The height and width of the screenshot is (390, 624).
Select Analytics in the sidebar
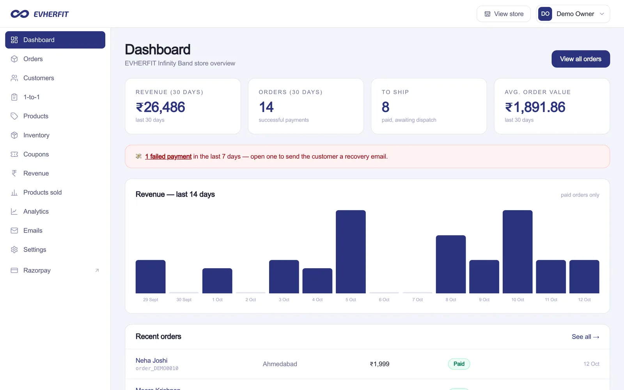pyautogui.click(x=55, y=212)
